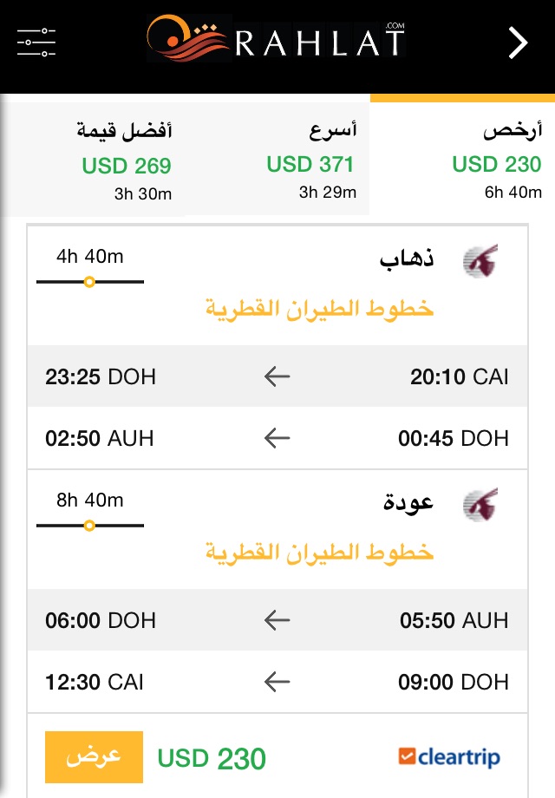Open the Cleartrip provider logo
This screenshot has width=555, height=798.
tap(449, 756)
